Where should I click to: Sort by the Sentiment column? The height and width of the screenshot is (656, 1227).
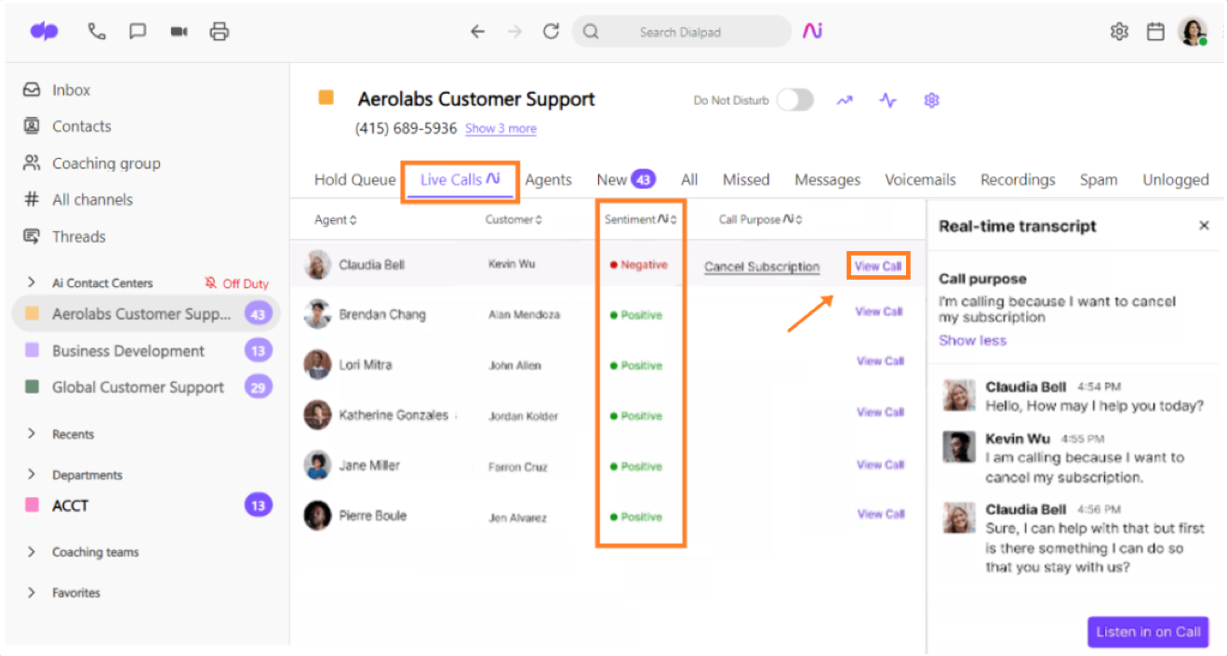(641, 220)
